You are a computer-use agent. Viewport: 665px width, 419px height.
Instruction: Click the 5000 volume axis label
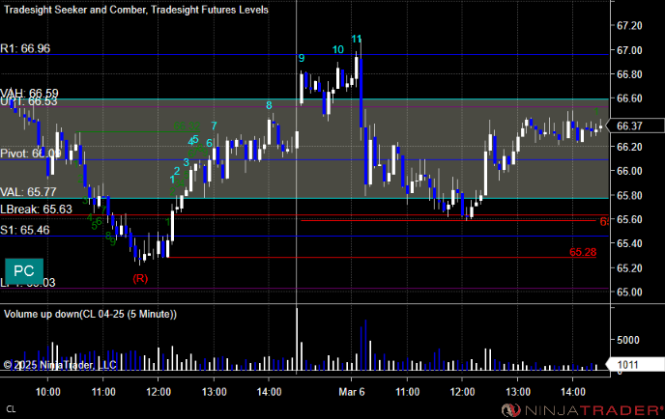pos(628,340)
